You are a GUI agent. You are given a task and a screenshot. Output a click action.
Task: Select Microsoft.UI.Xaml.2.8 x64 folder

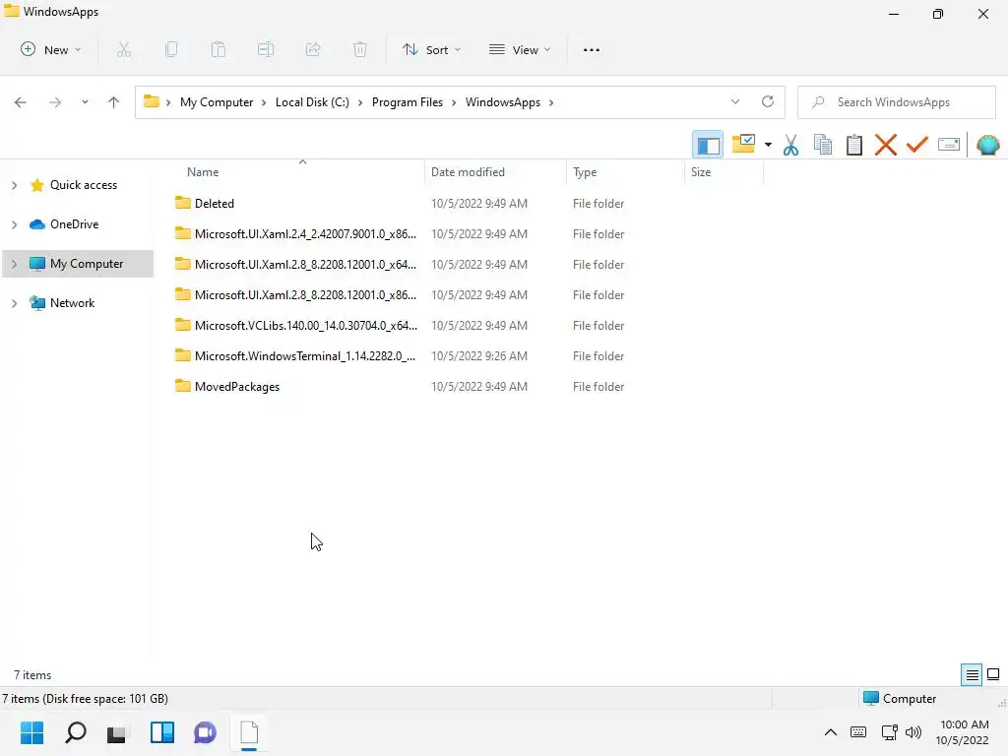(x=305, y=264)
